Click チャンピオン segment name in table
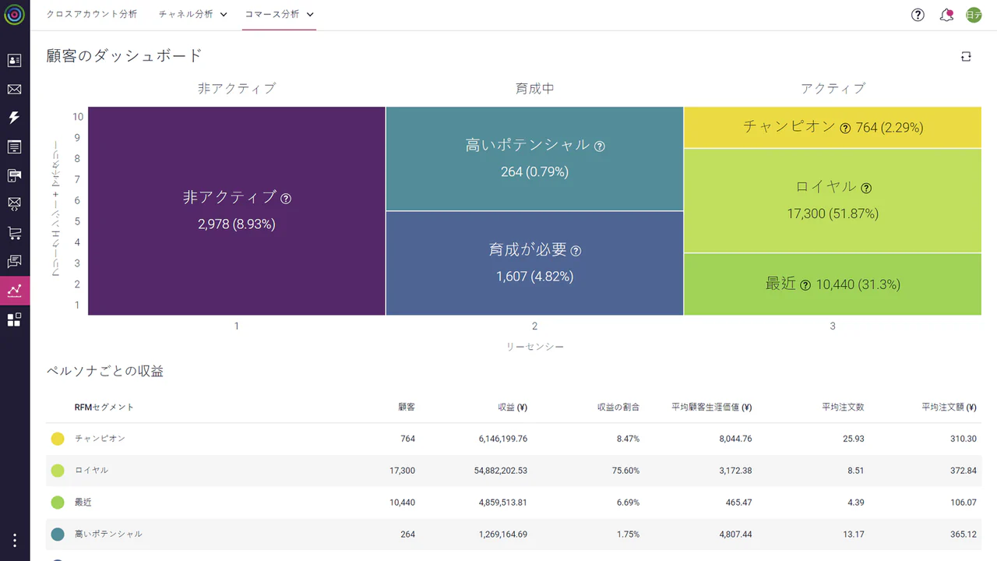Image resolution: width=997 pixels, height=561 pixels. click(x=100, y=439)
